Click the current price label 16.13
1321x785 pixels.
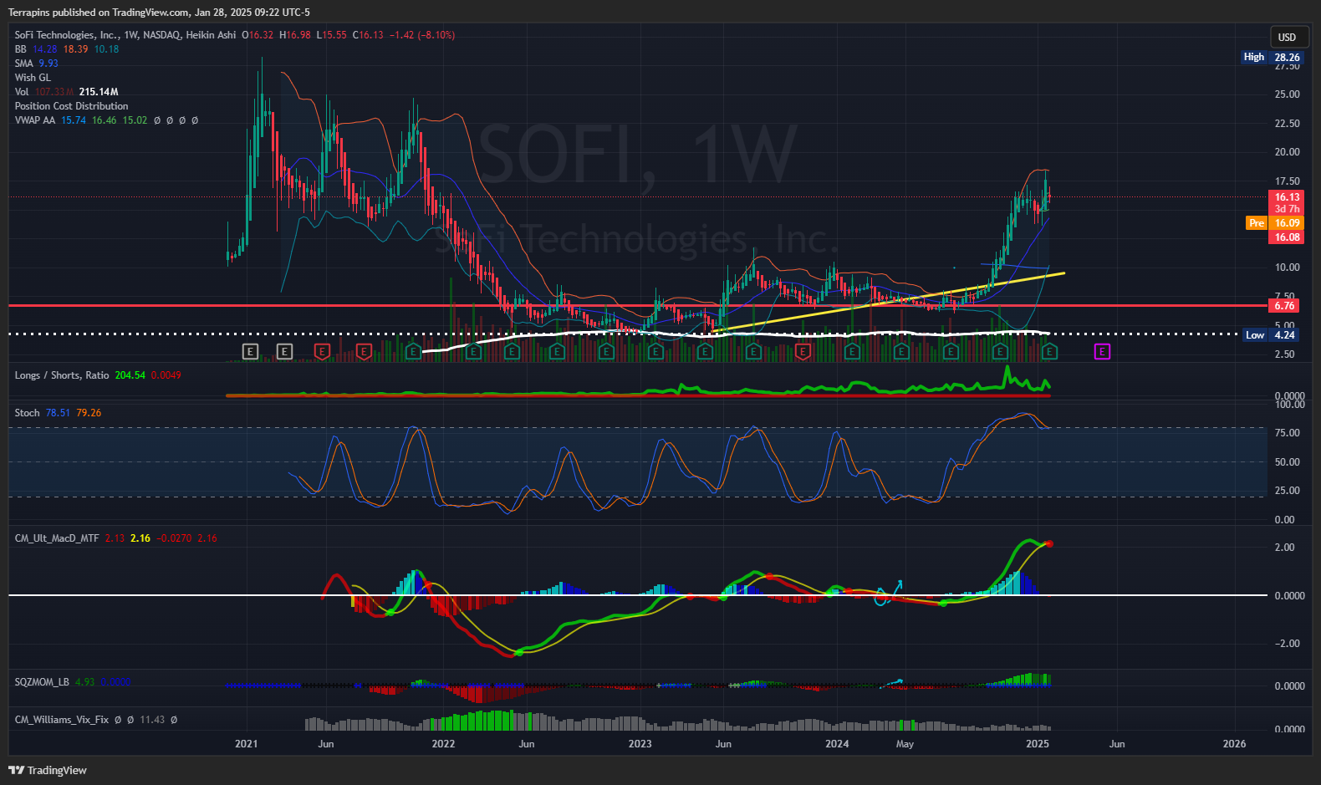tap(1287, 197)
